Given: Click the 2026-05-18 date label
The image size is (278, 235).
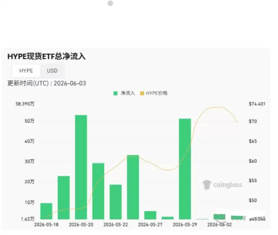Looking at the screenshot, I should pos(46,225).
